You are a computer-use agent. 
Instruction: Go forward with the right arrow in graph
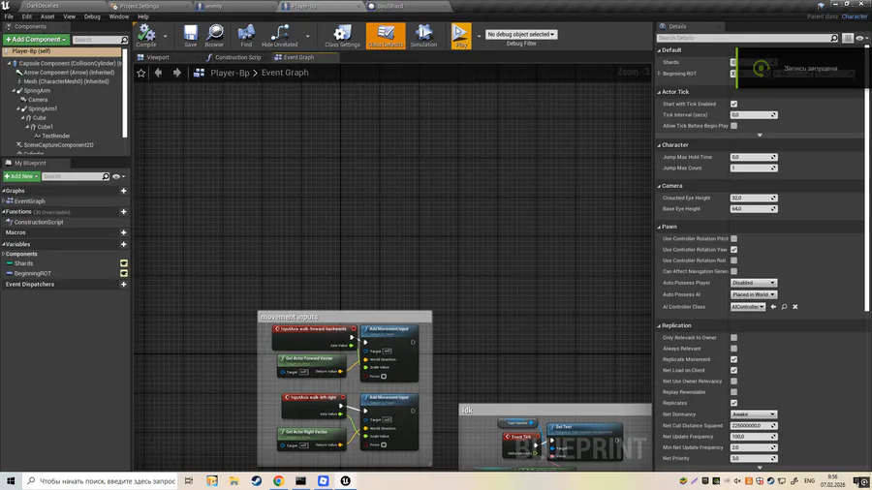pos(177,73)
